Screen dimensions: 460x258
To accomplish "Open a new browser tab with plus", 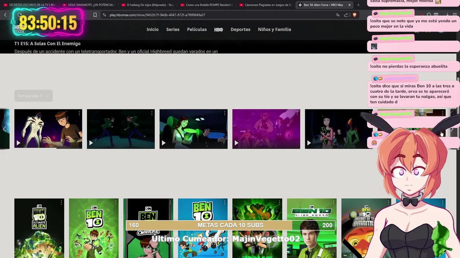I will click(x=358, y=5).
